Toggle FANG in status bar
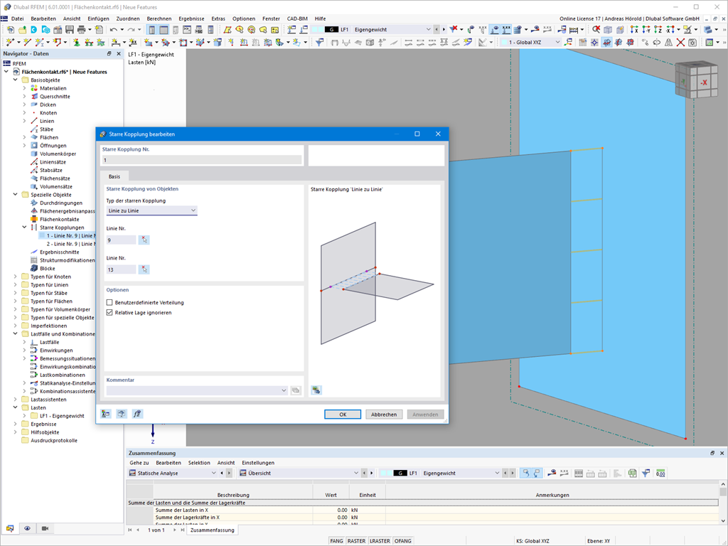The height and width of the screenshot is (546, 728). pyautogui.click(x=336, y=541)
